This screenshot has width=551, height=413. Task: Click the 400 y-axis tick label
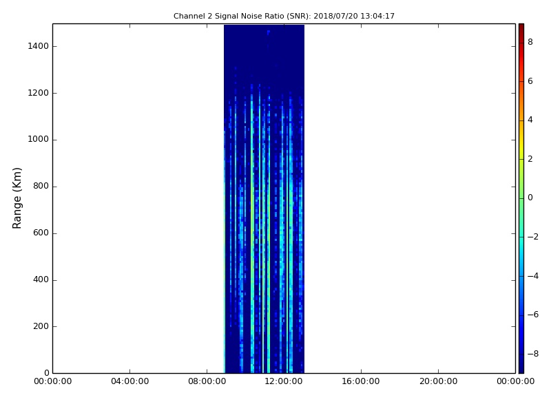tap(41, 279)
